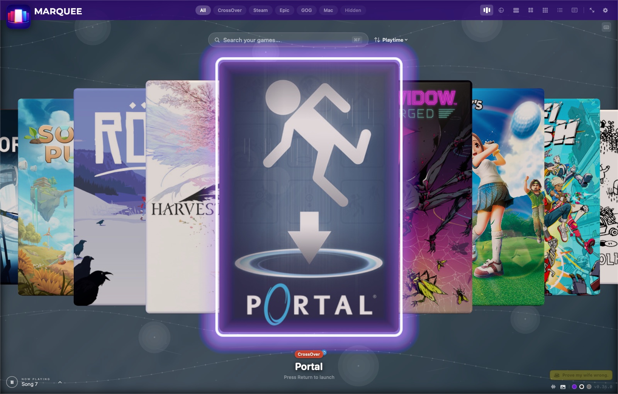
Task: Switch to the globe view icon
Action: 501,10
